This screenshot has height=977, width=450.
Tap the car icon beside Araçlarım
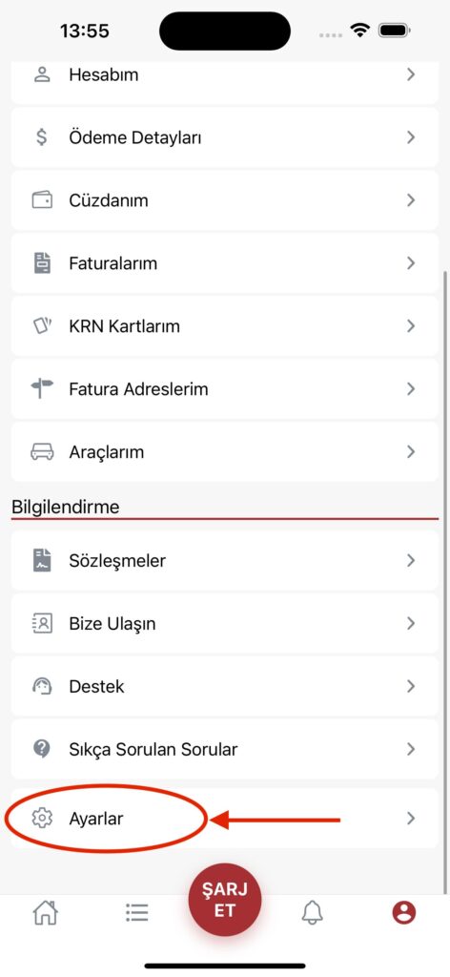[42, 451]
